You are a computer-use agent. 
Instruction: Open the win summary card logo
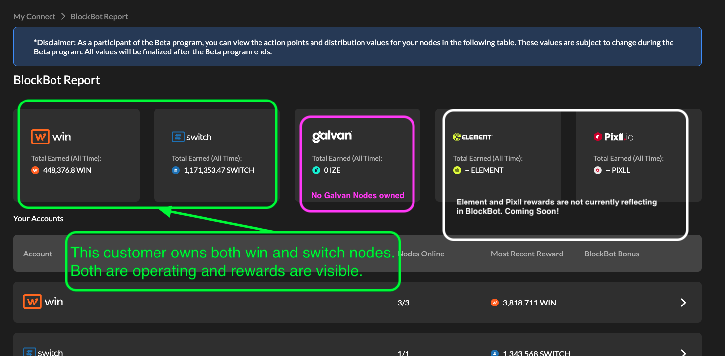click(x=51, y=137)
